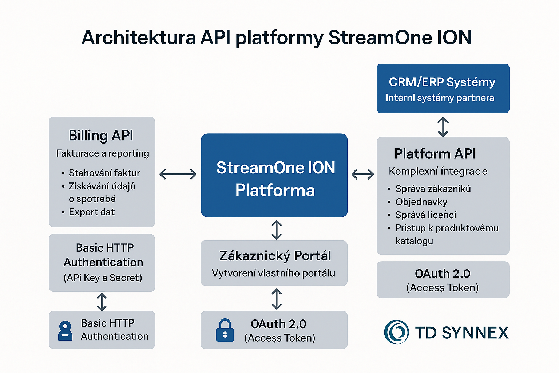Viewport: 559px width, 373px height.
Task: Click 'Interní systémy partnera' subtitle
Action: click(x=440, y=98)
